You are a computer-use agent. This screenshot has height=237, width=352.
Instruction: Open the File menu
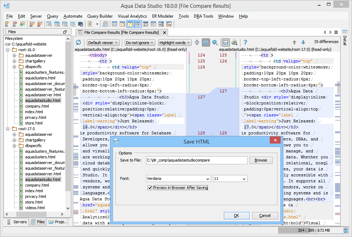pos(10,16)
